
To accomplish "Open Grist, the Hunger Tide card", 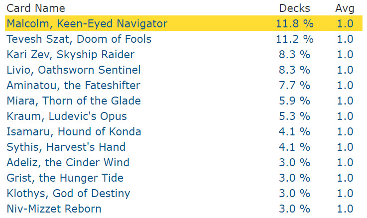I will pyautogui.click(x=65, y=178).
